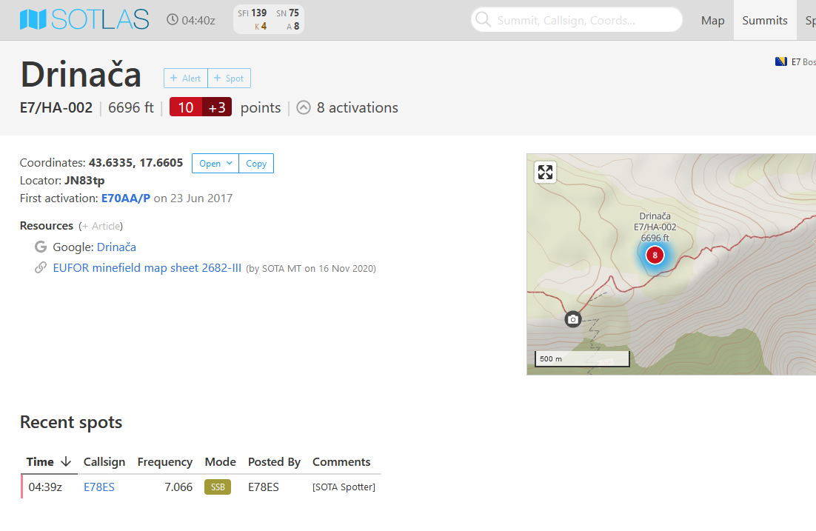
Task: Click the Google G resource icon
Action: tap(41, 247)
